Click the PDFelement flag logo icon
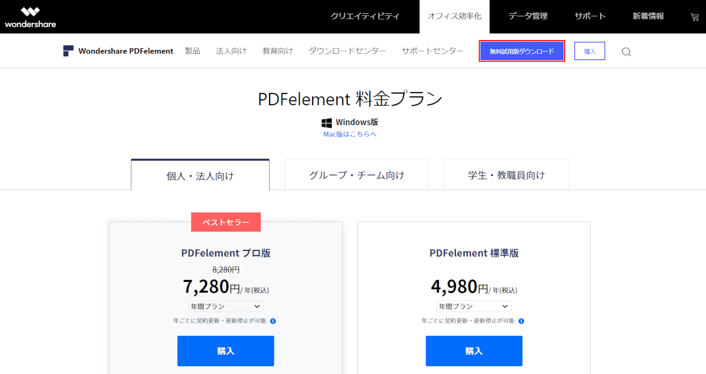The width and height of the screenshot is (706, 374). click(68, 50)
